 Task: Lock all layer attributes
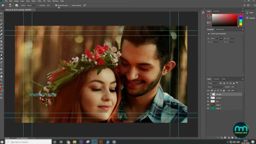pos(224,90)
